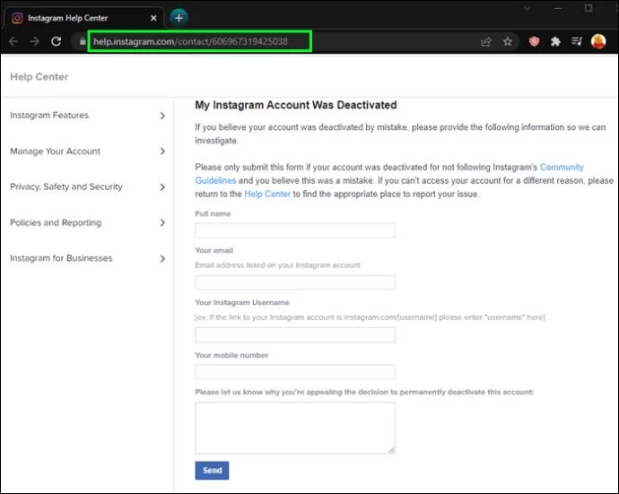Open Privacy, Safety and Security item
Image resolution: width=619 pixels, height=494 pixels.
66,187
